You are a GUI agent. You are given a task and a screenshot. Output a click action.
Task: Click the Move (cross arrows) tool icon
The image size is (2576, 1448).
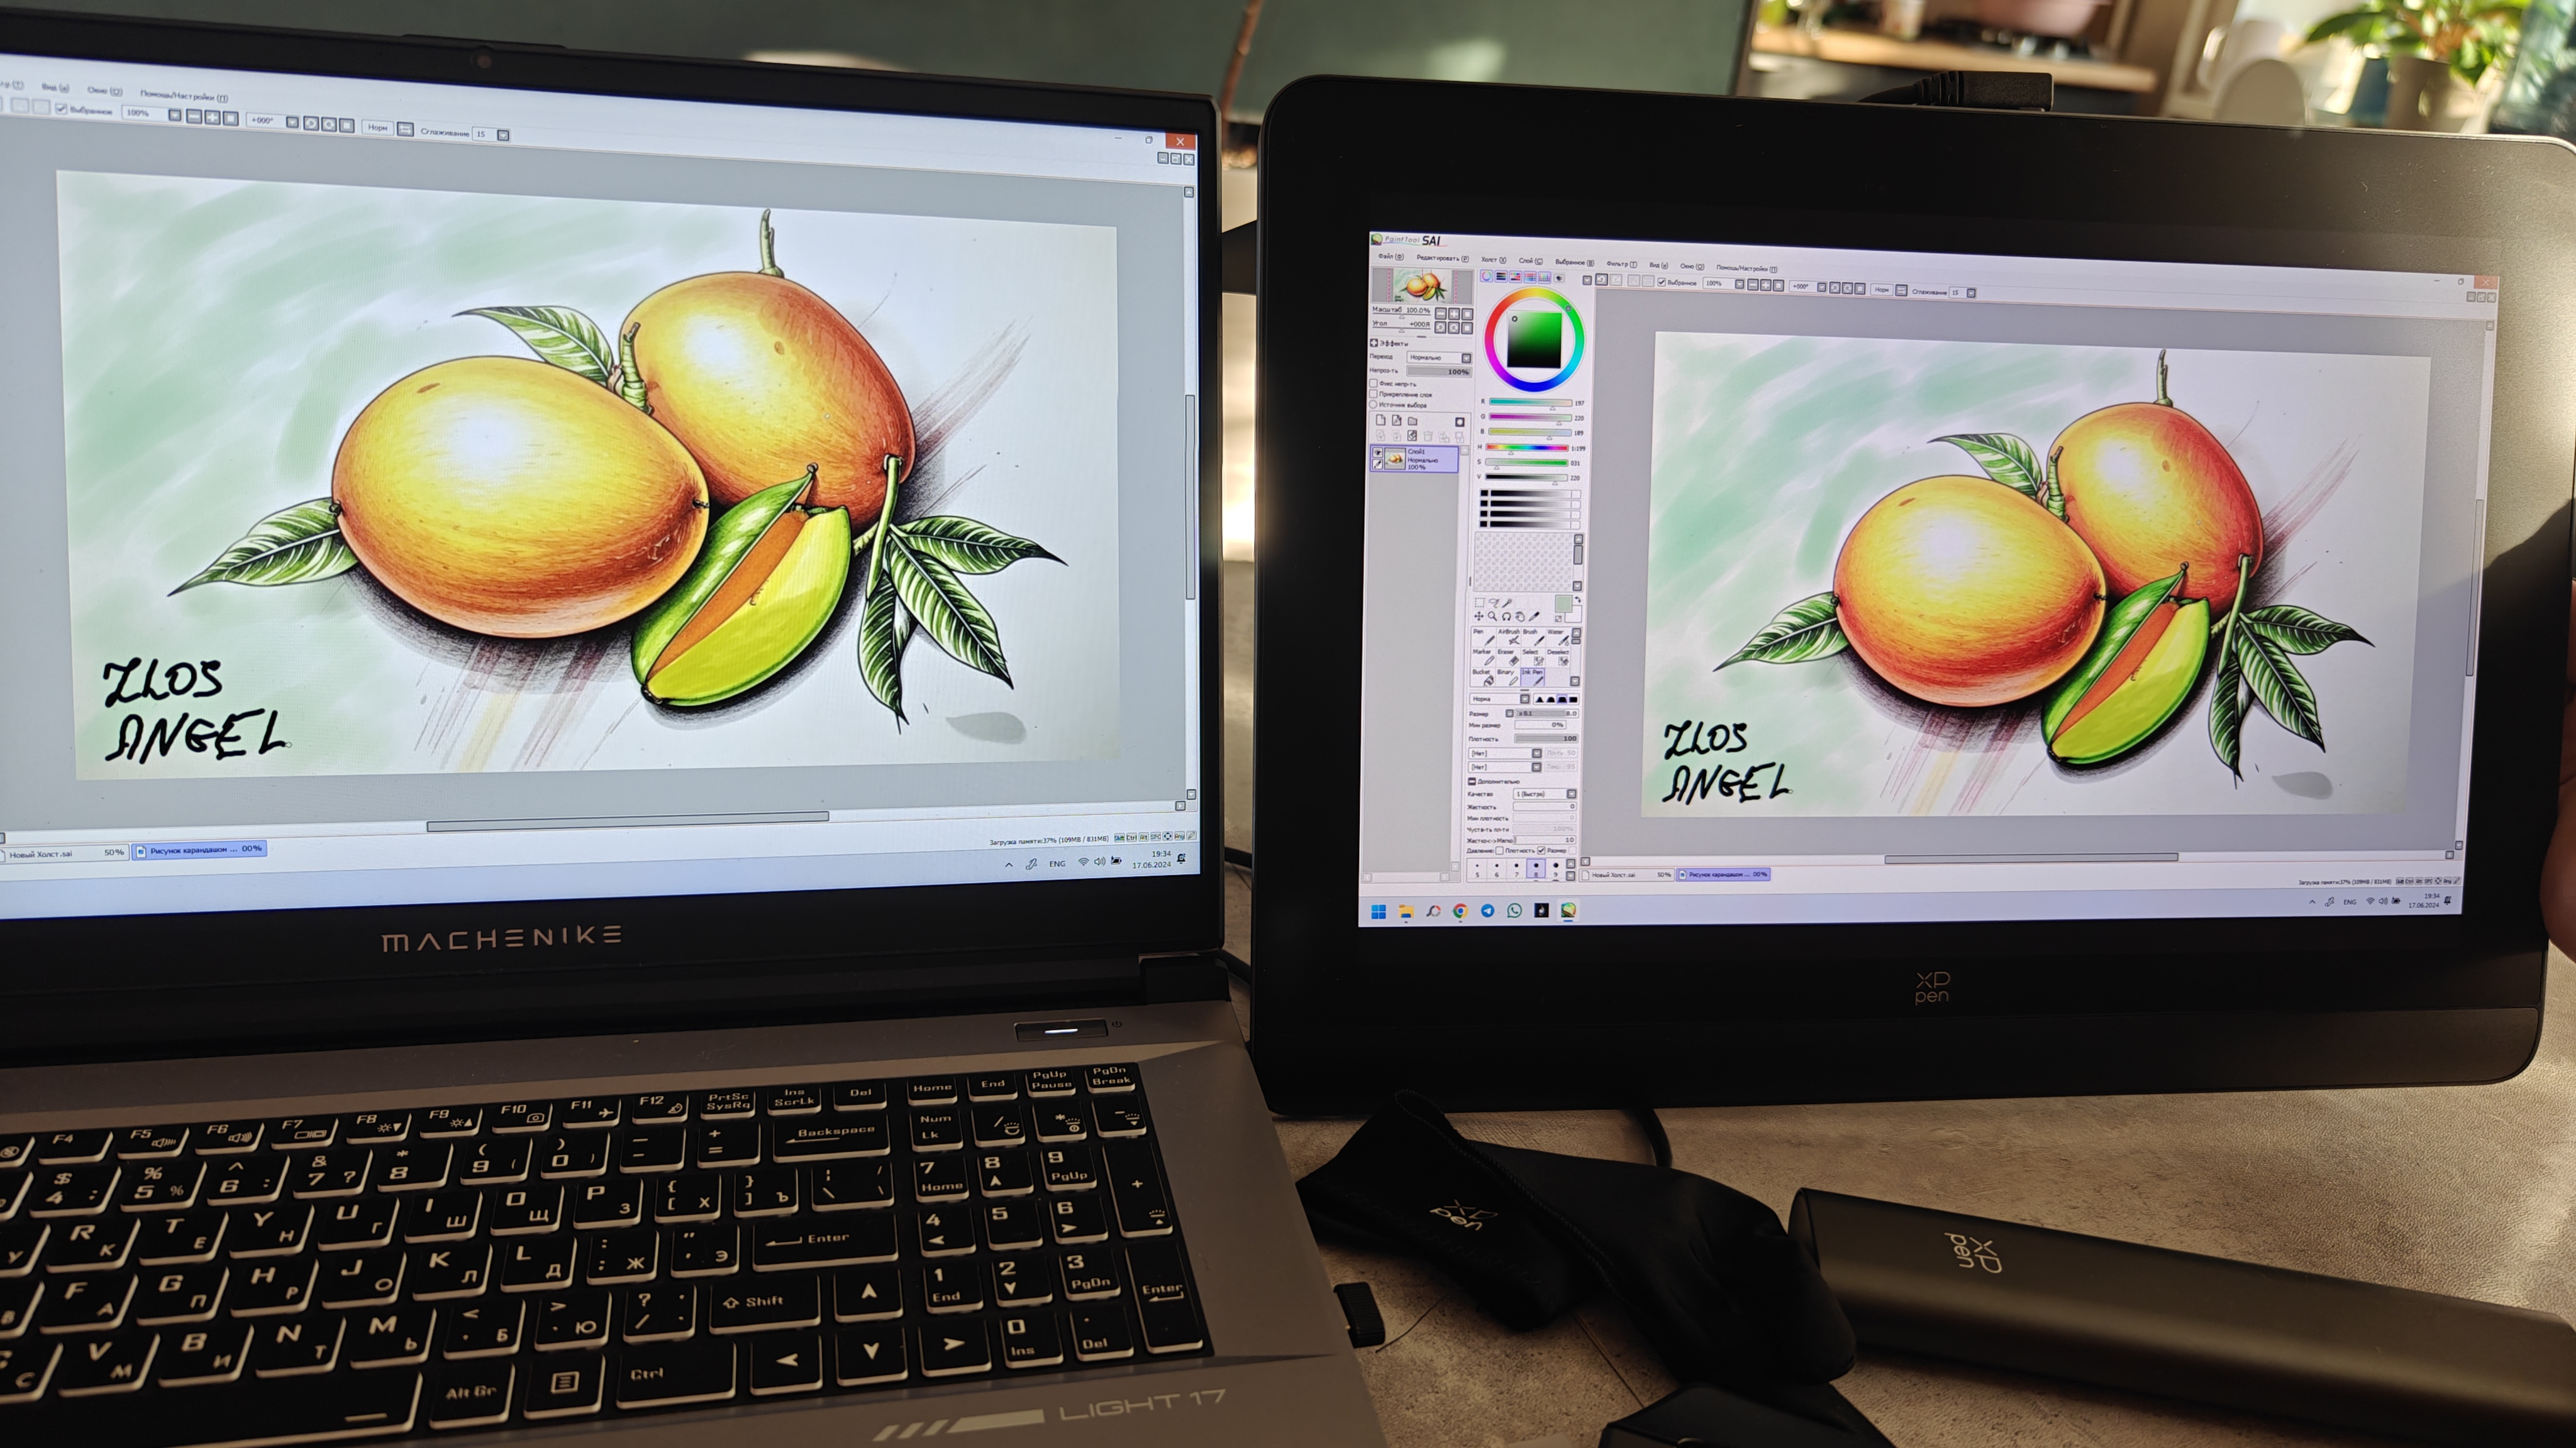[1479, 617]
